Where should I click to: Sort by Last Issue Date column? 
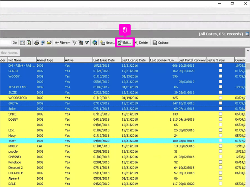(x=107, y=60)
